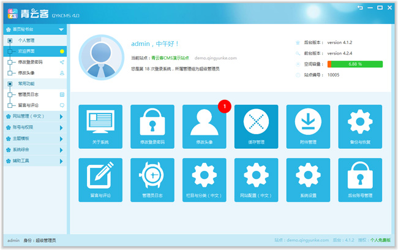
Task: Open the demo.qingyunke.com link beside site name
Action: pyautogui.click(x=216, y=58)
